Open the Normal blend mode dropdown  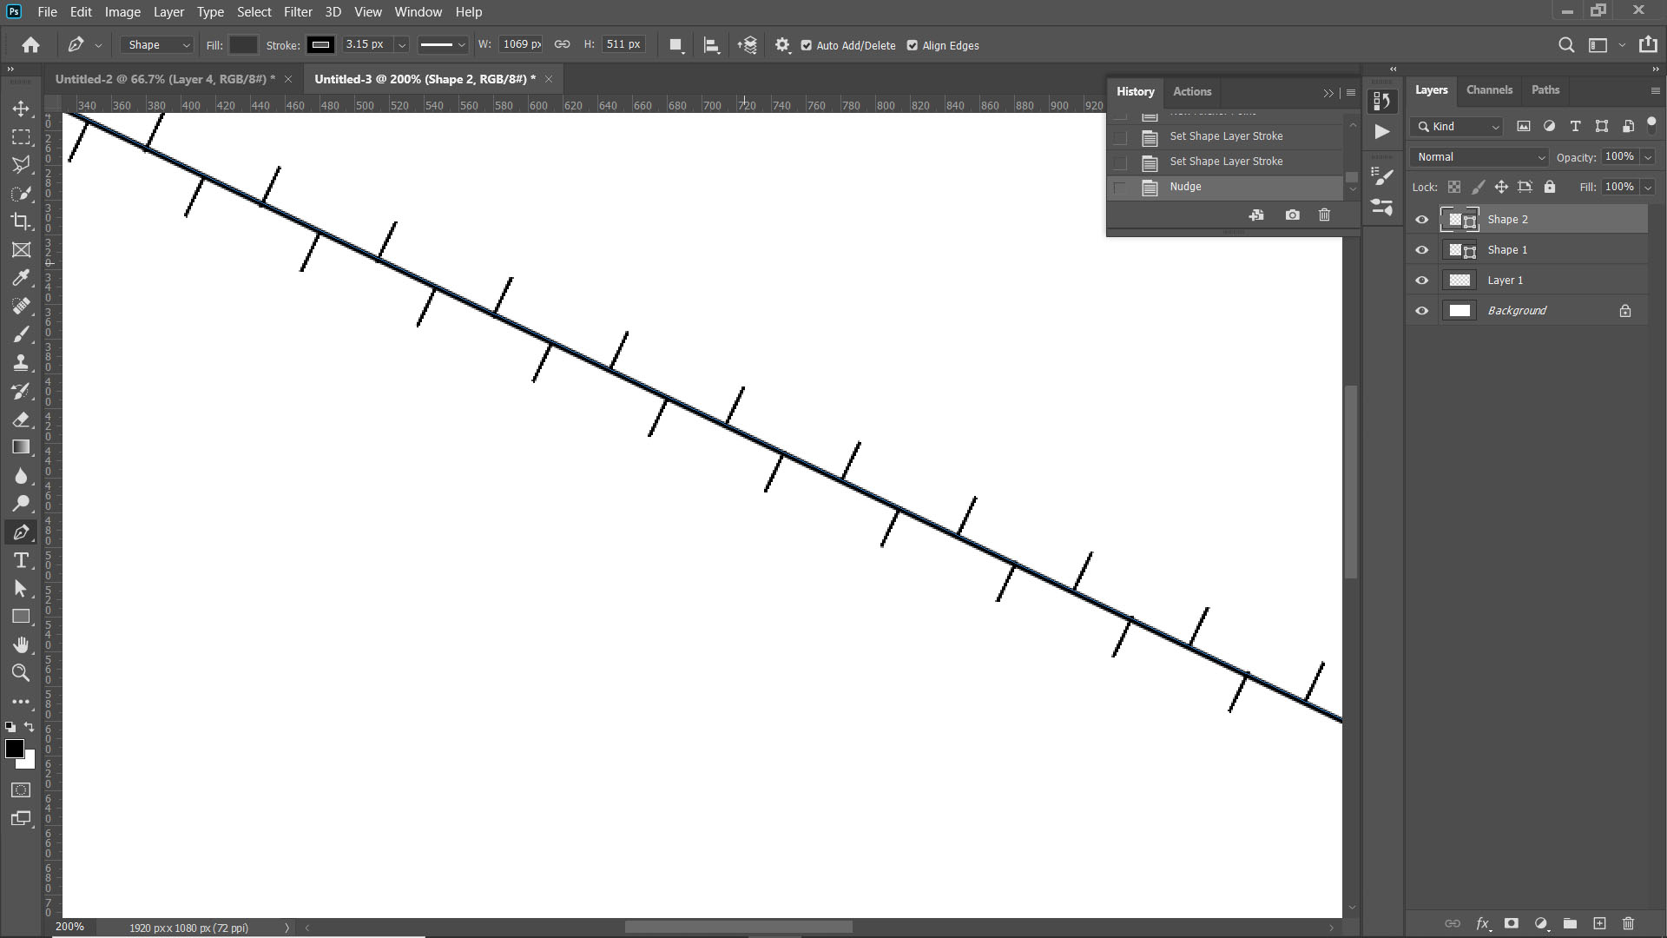1479,157
